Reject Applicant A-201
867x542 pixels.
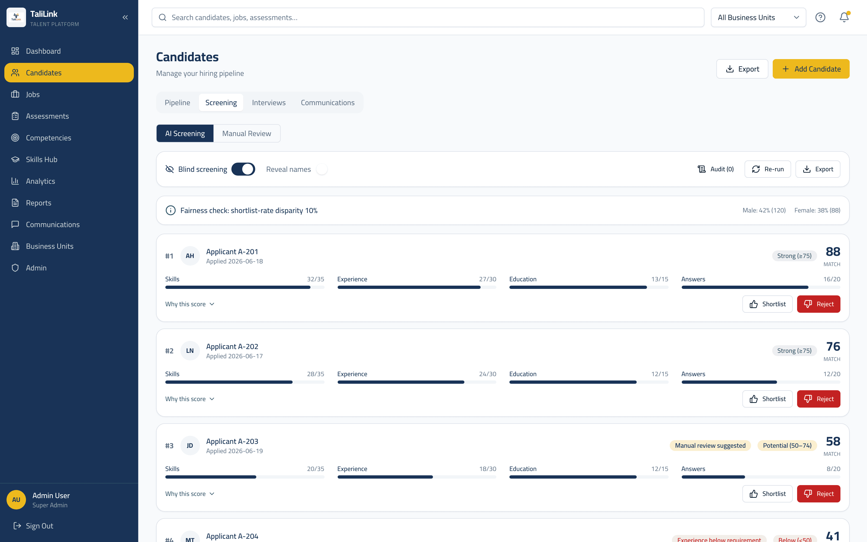[819, 304]
